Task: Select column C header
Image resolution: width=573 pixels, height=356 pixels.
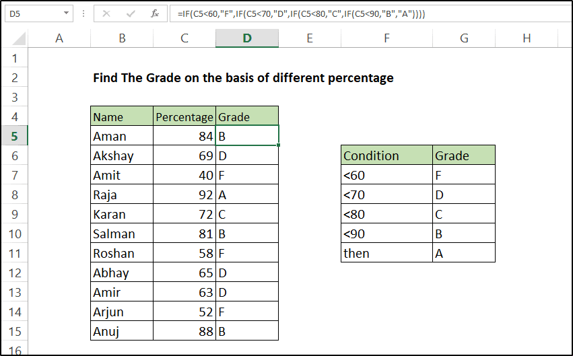Action: (184, 38)
